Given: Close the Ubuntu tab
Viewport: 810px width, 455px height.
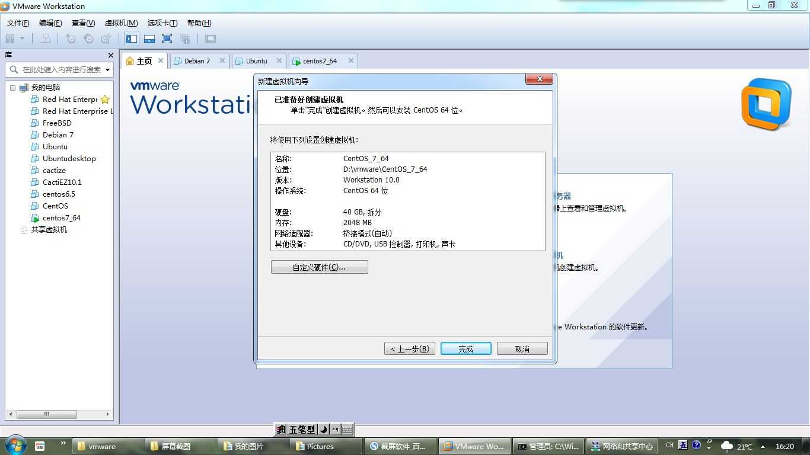Looking at the screenshot, I should tap(279, 60).
